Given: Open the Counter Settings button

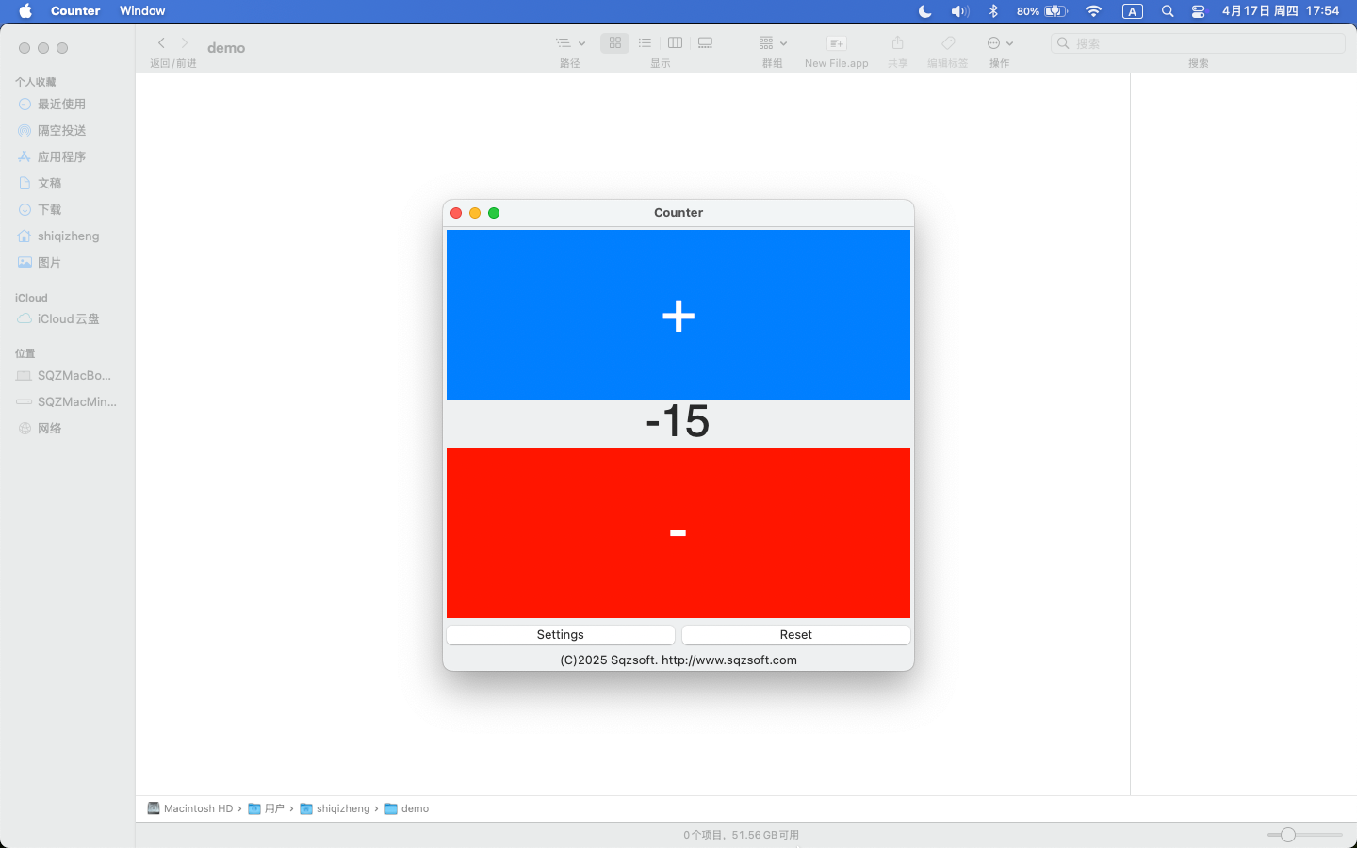Looking at the screenshot, I should coord(561,635).
